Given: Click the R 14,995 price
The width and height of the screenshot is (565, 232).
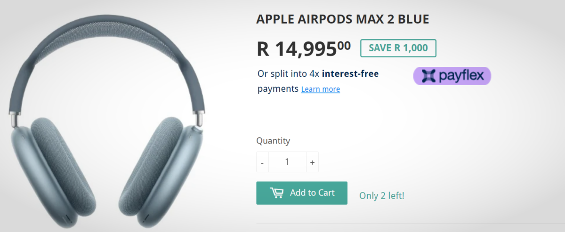Looking at the screenshot, I should [x=297, y=48].
